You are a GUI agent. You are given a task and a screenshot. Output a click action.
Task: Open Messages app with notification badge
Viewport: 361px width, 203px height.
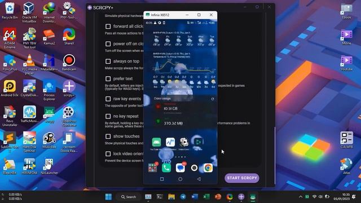(x=180, y=168)
